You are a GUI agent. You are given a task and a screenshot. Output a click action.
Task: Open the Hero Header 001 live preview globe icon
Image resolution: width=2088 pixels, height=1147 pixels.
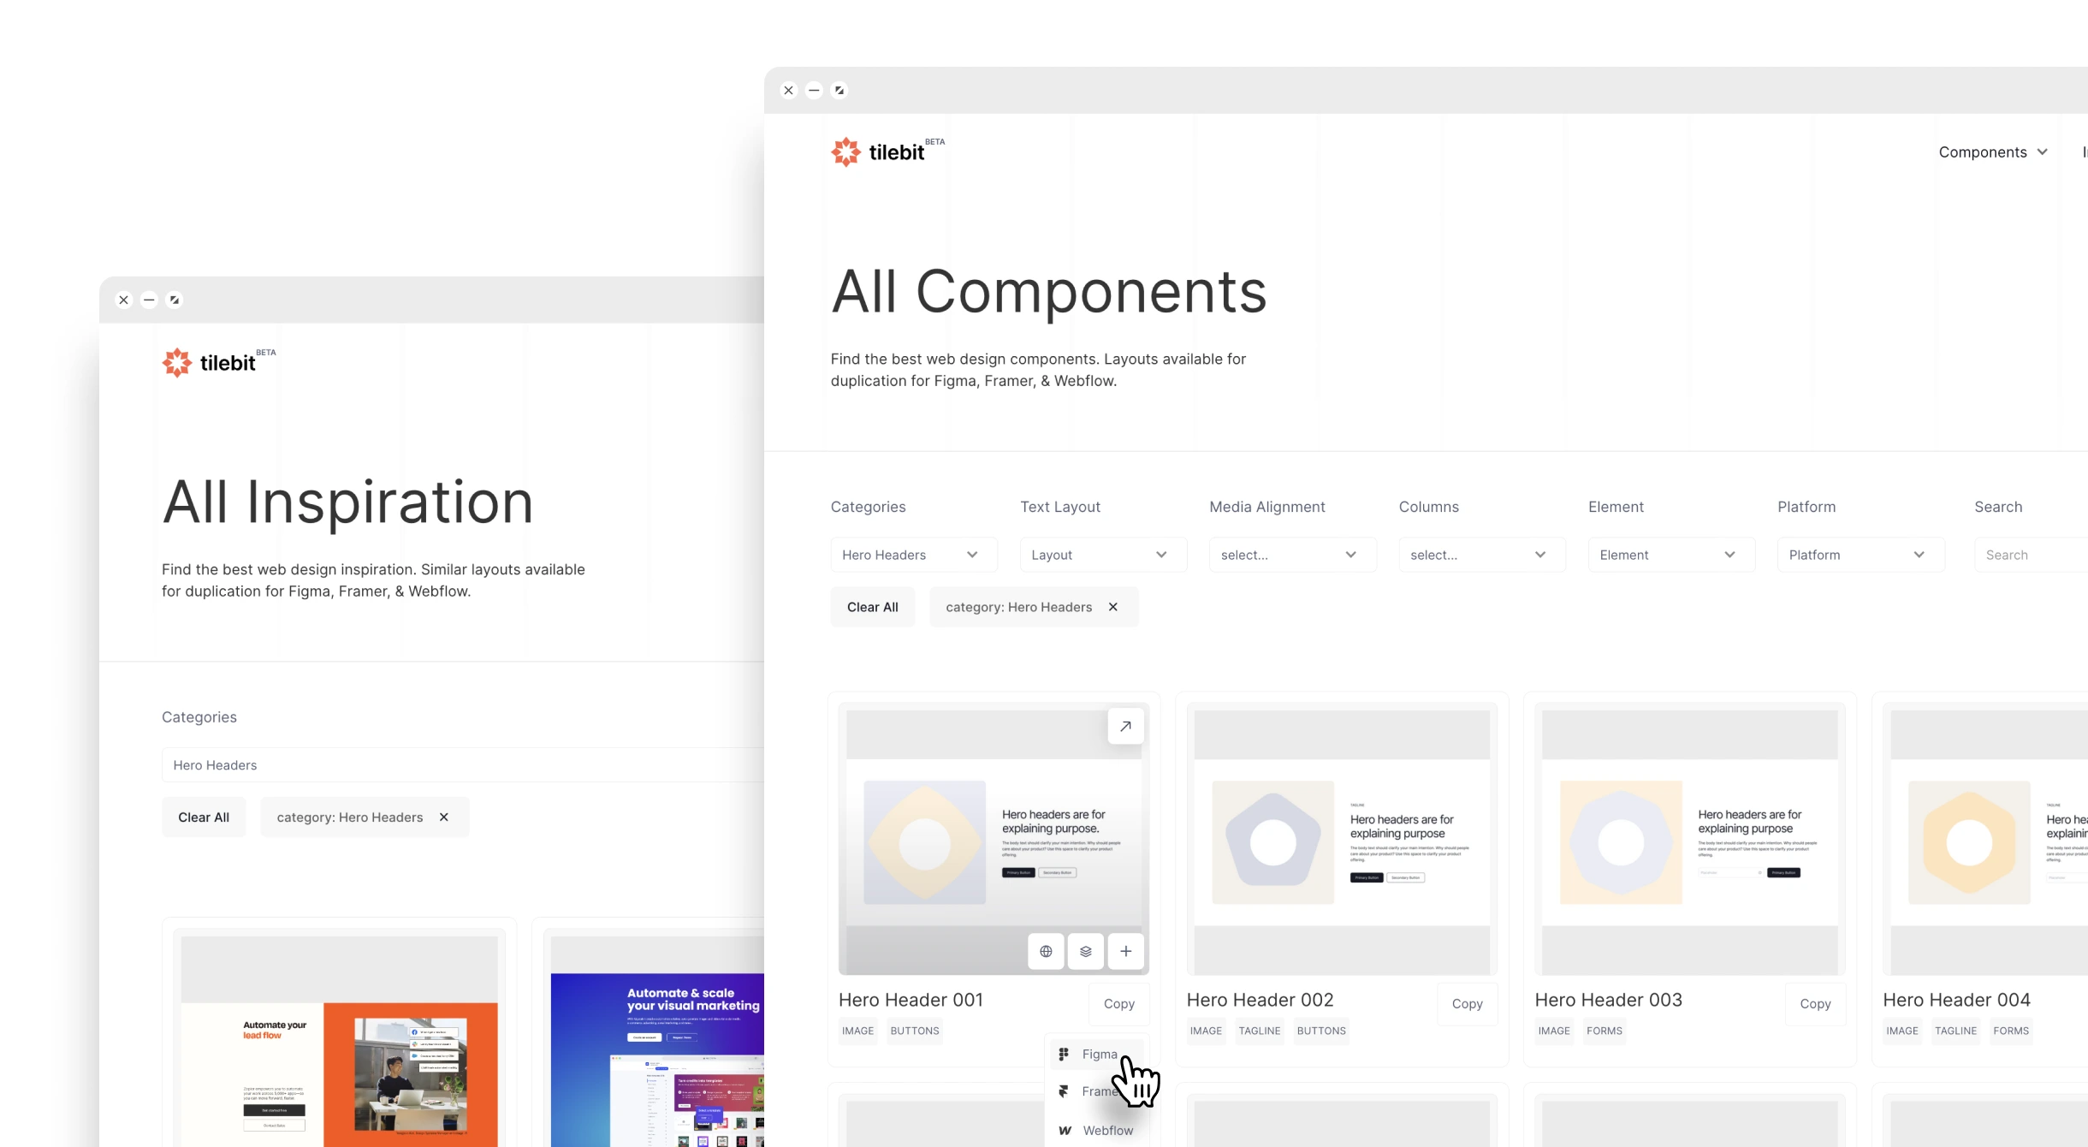point(1045,951)
